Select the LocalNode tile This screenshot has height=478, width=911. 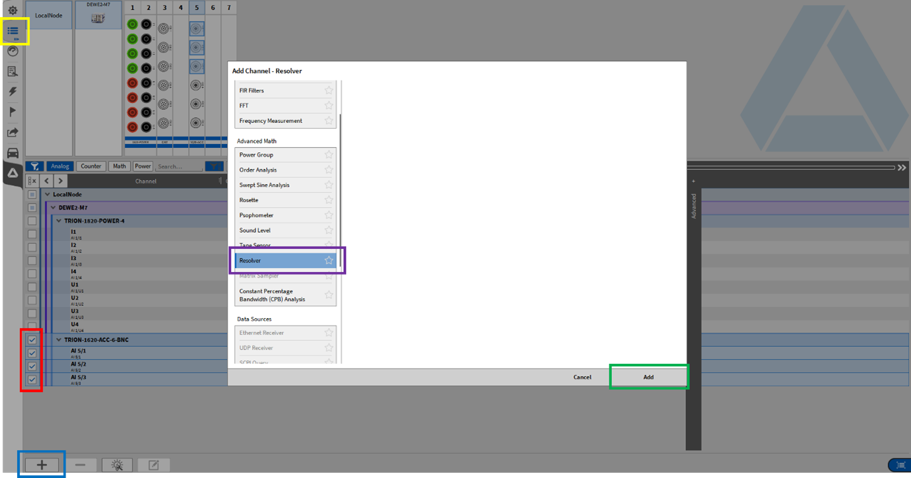point(49,15)
